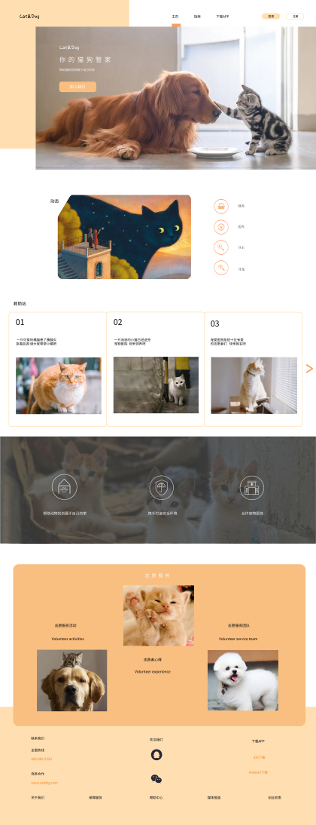
Task: Click the iOS download link
Action: tap(260, 758)
